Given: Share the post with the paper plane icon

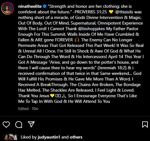Looking at the screenshot, I should coord(31,124).
